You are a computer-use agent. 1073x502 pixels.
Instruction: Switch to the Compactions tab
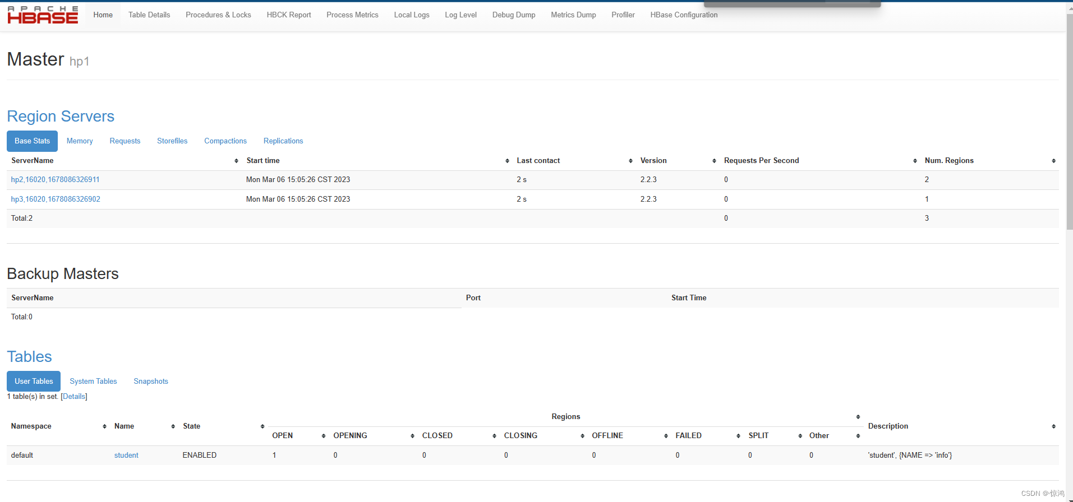(225, 141)
